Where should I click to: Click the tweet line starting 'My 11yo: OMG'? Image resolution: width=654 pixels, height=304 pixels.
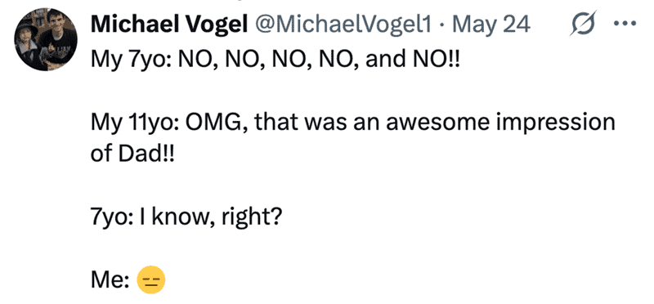(353, 123)
